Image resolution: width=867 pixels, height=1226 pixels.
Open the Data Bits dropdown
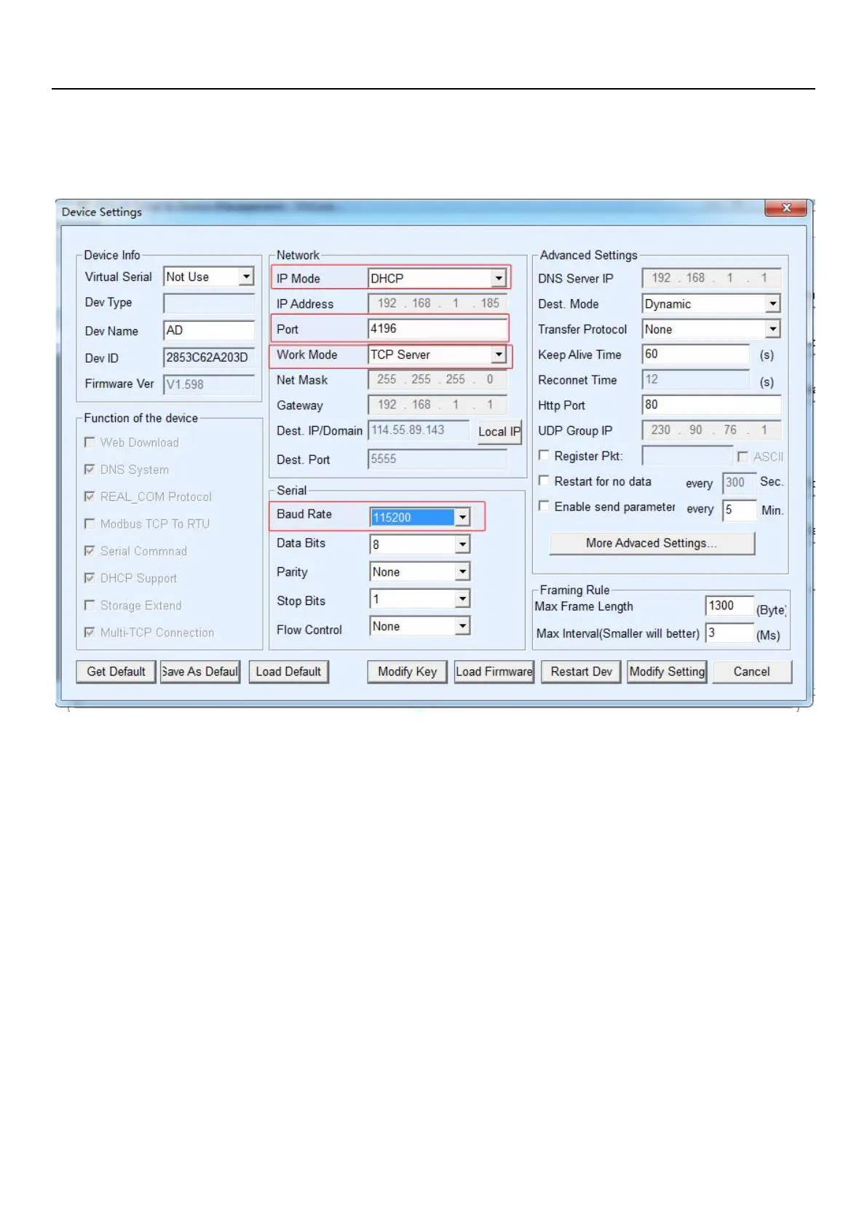coord(462,544)
